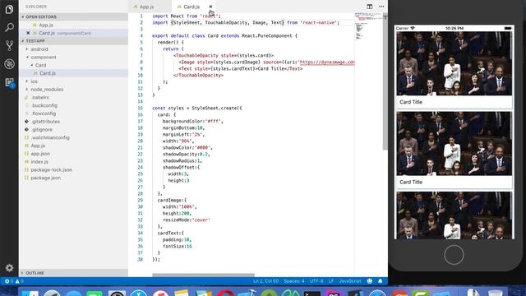Open the Explorer view in activity bar
The image size is (526, 296).
pos(9,9)
